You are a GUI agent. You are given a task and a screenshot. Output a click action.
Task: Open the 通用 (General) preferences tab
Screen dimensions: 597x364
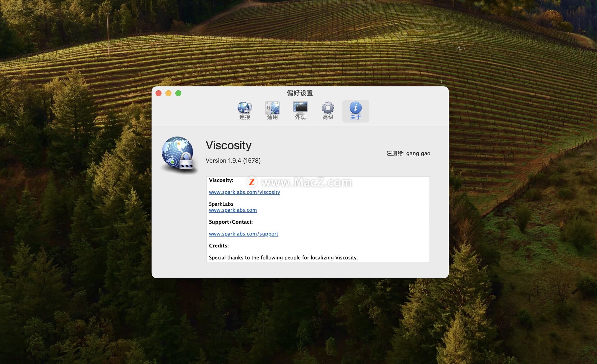(x=272, y=111)
